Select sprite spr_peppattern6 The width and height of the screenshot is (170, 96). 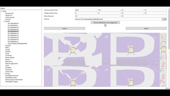click(13, 39)
